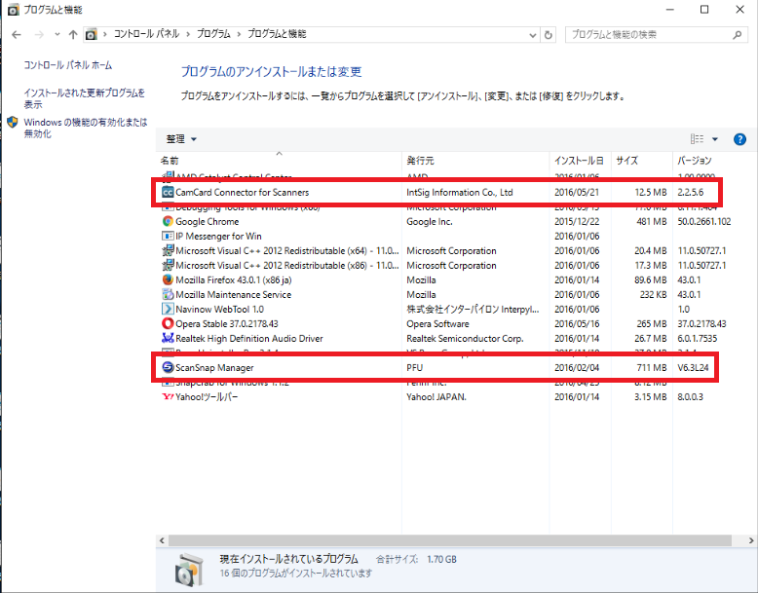Select Opera Stable icon
This screenshot has width=758, height=593.
tap(168, 324)
